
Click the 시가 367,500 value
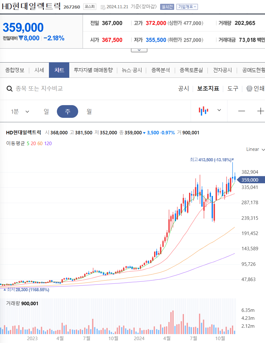tap(112, 40)
